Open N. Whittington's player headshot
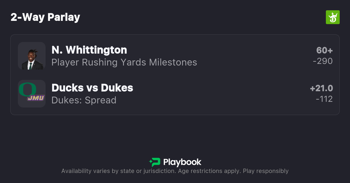Image resolution: width=350 pixels, height=183 pixels. [x=32, y=56]
